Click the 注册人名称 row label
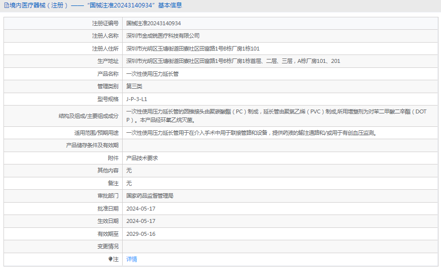 105,36
